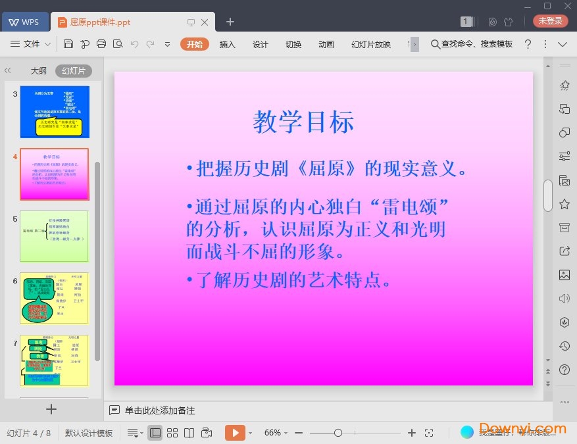Select slide 7 thumbnail
Image resolution: width=577 pixels, height=444 pixels.
54,360
